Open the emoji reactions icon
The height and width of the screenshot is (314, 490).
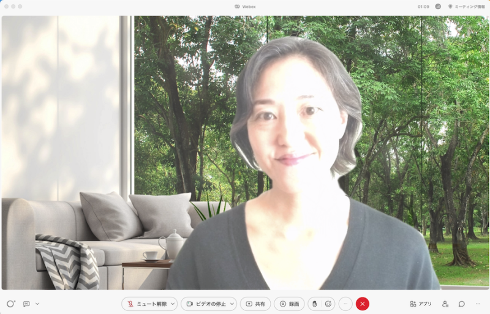[x=328, y=304]
